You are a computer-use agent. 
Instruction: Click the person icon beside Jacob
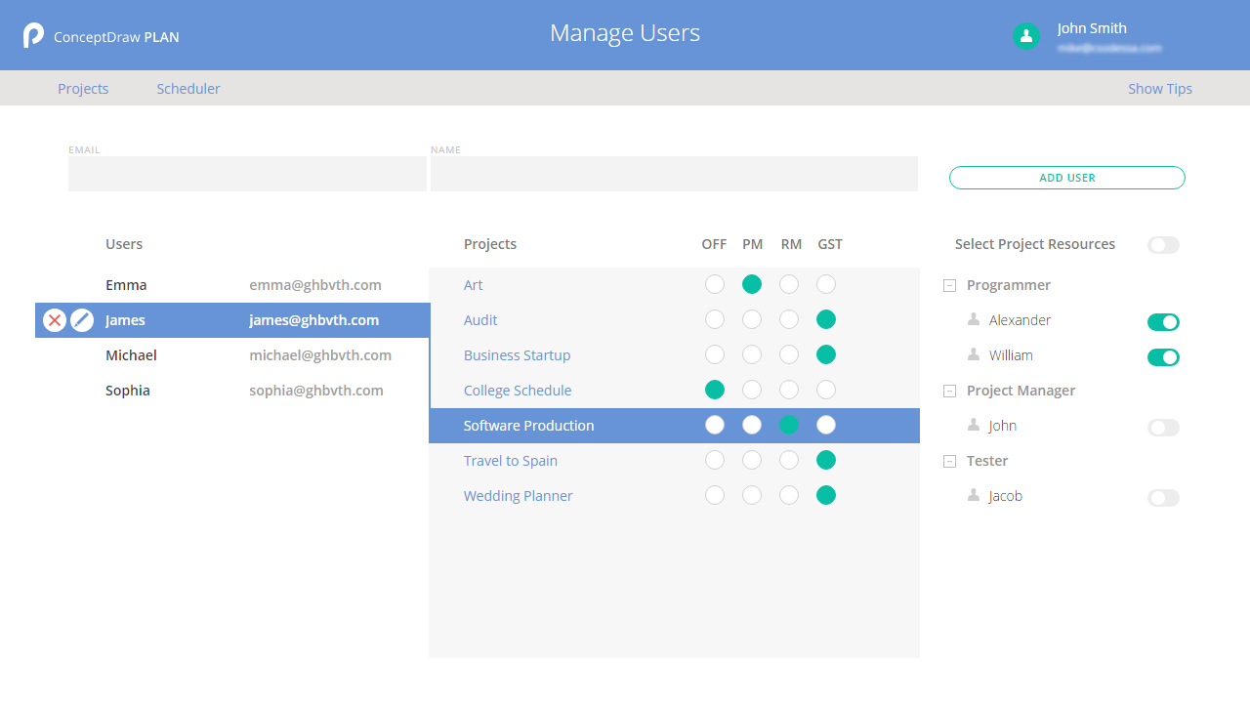coord(974,495)
